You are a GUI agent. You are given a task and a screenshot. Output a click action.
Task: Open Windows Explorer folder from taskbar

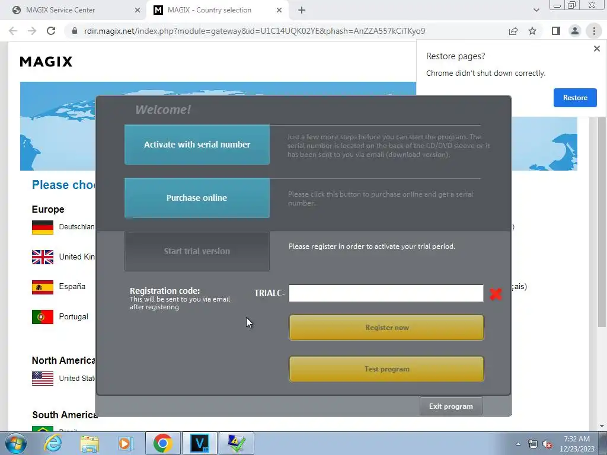click(90, 443)
